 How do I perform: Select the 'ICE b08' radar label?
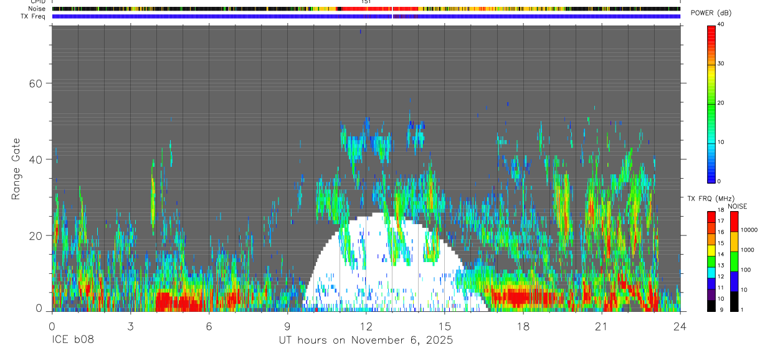point(72,341)
